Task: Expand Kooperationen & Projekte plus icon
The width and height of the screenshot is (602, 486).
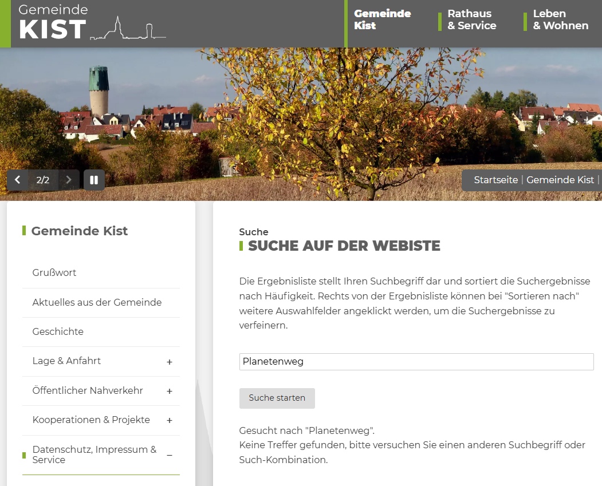Action: (x=169, y=420)
